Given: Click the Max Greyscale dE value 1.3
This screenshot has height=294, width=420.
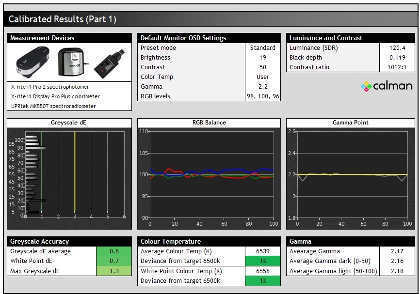Looking at the screenshot, I should (114, 271).
